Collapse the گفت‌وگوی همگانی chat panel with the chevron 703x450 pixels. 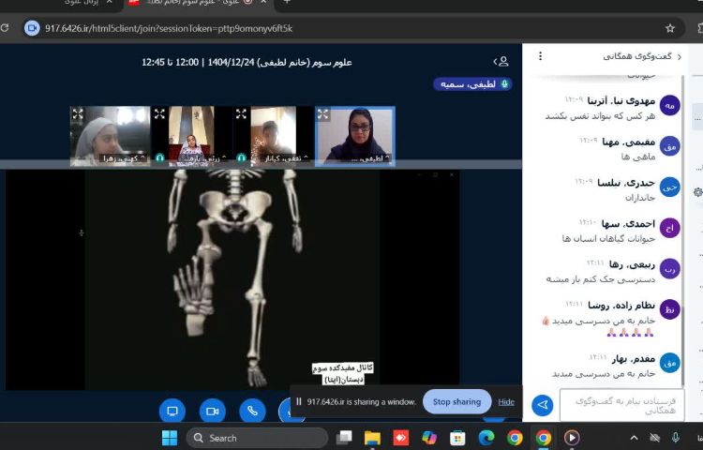[680, 56]
